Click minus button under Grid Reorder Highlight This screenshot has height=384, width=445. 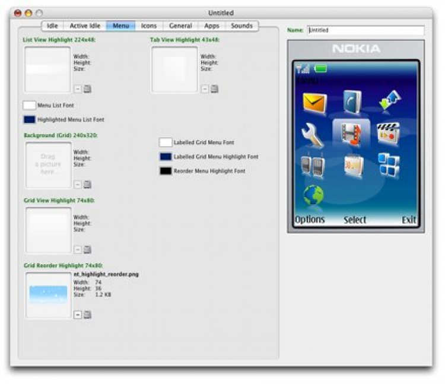point(78,315)
